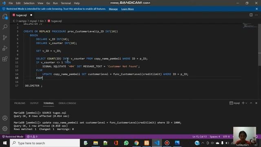This screenshot has height=147, width=261.
Task: Open the Edit menu
Action: (x=18, y=3)
